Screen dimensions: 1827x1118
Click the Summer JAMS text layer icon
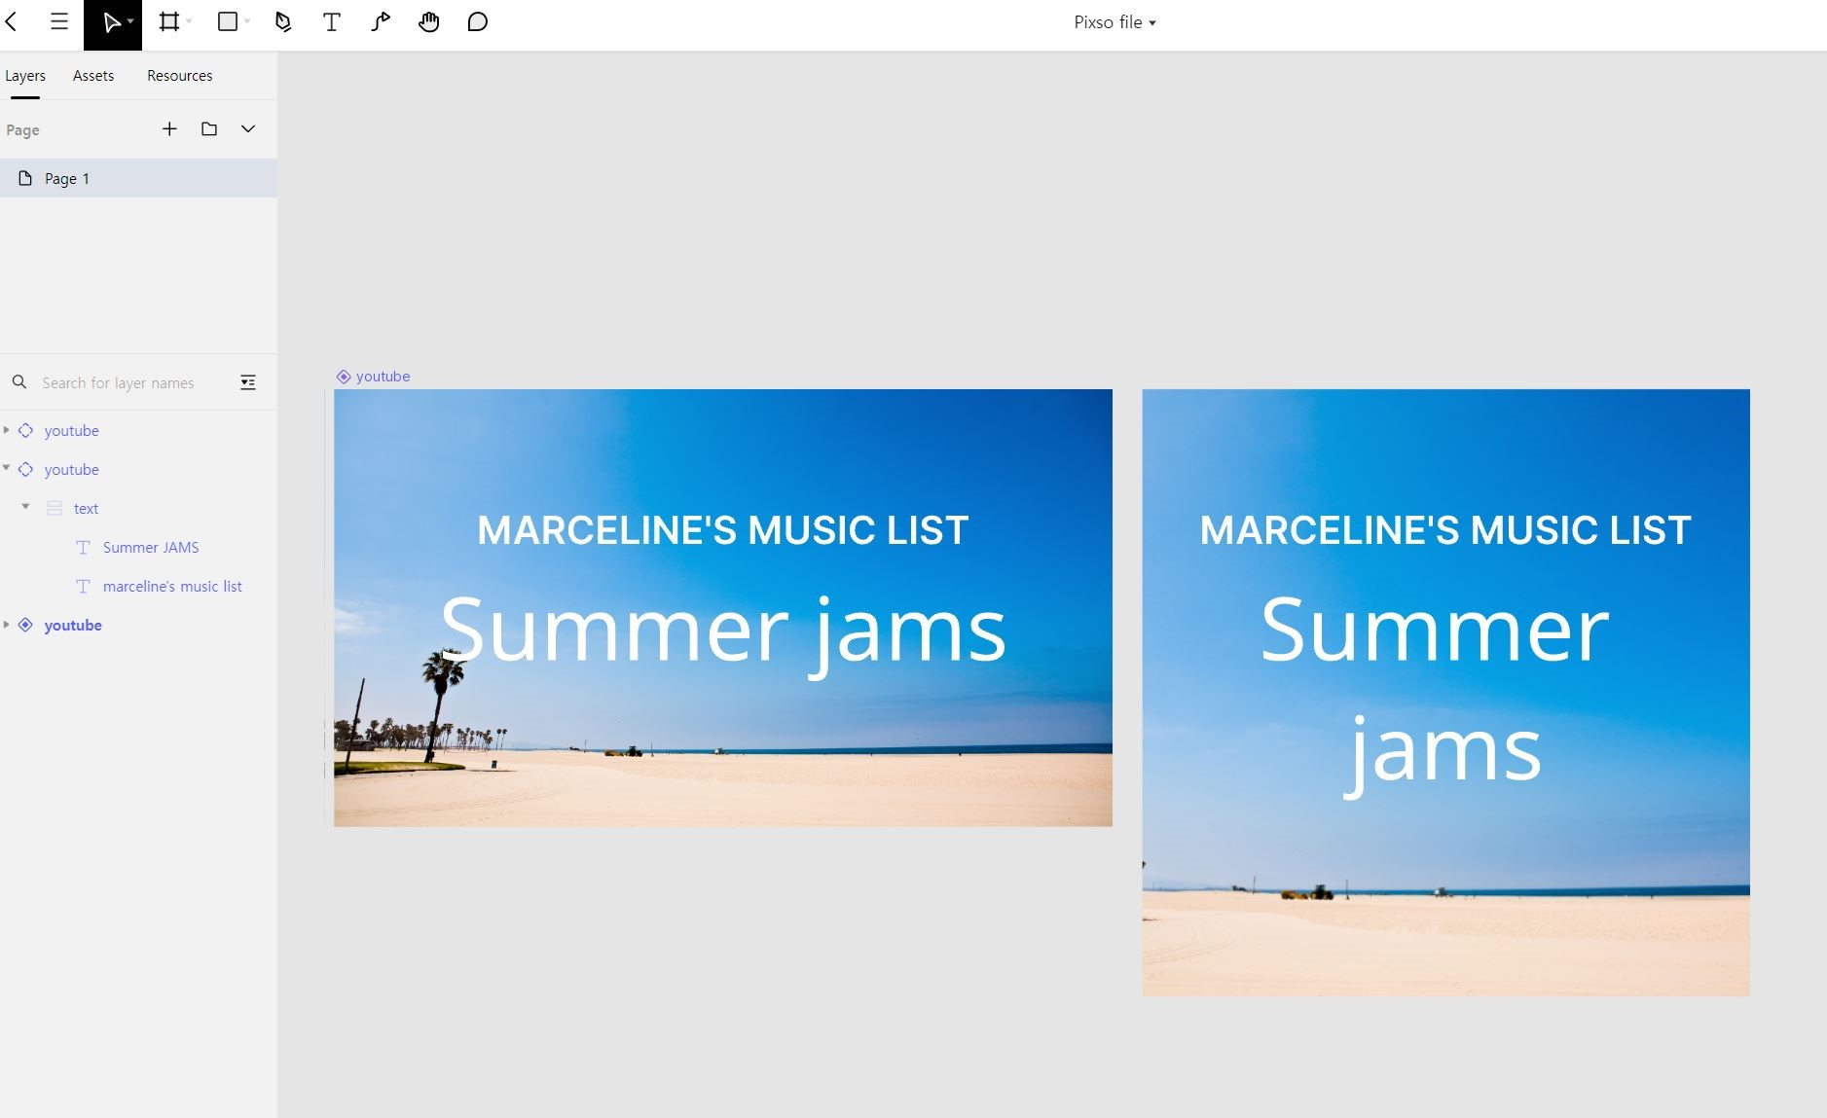click(83, 547)
